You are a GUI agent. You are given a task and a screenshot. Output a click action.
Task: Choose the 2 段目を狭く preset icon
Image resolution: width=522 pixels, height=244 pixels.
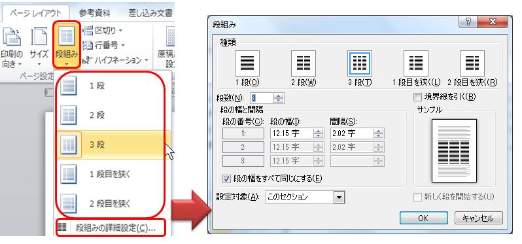tap(472, 63)
